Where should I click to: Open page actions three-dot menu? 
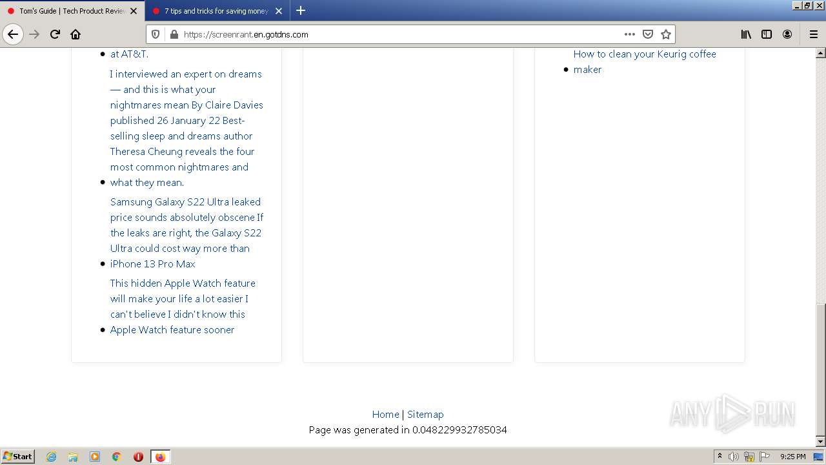pyautogui.click(x=630, y=34)
